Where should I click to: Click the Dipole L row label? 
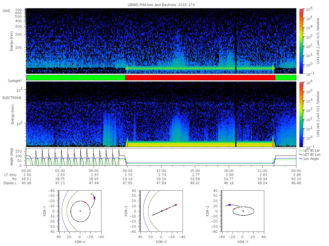coord(10,183)
